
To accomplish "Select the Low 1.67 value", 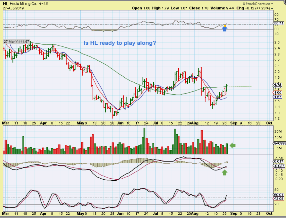I will (x=179, y=8).
